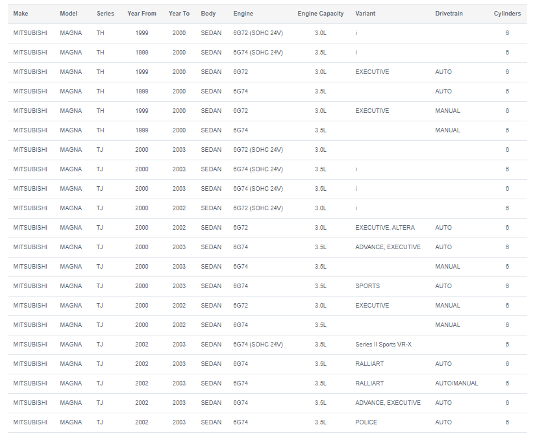This screenshot has height=438, width=535.
Task: Click the first 6G72 (SOHC 24V) engine cell
Action: [x=258, y=33]
